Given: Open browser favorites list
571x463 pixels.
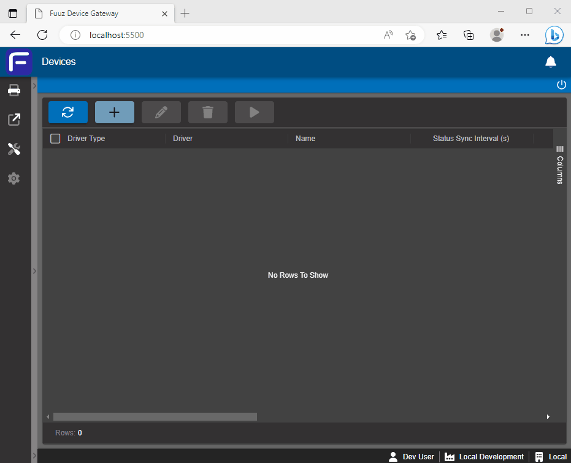Looking at the screenshot, I should tap(442, 35).
